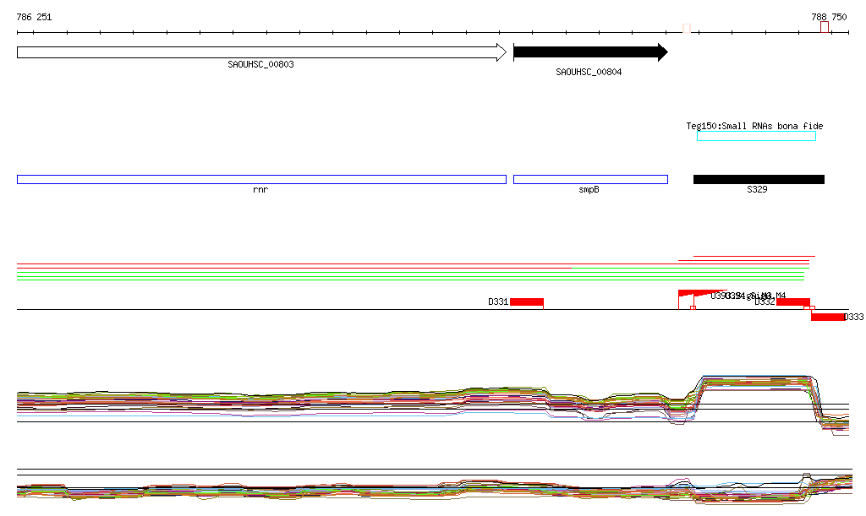The height and width of the screenshot is (516, 866).
Task: Select small red square below upshift triangle
Action: [693, 307]
